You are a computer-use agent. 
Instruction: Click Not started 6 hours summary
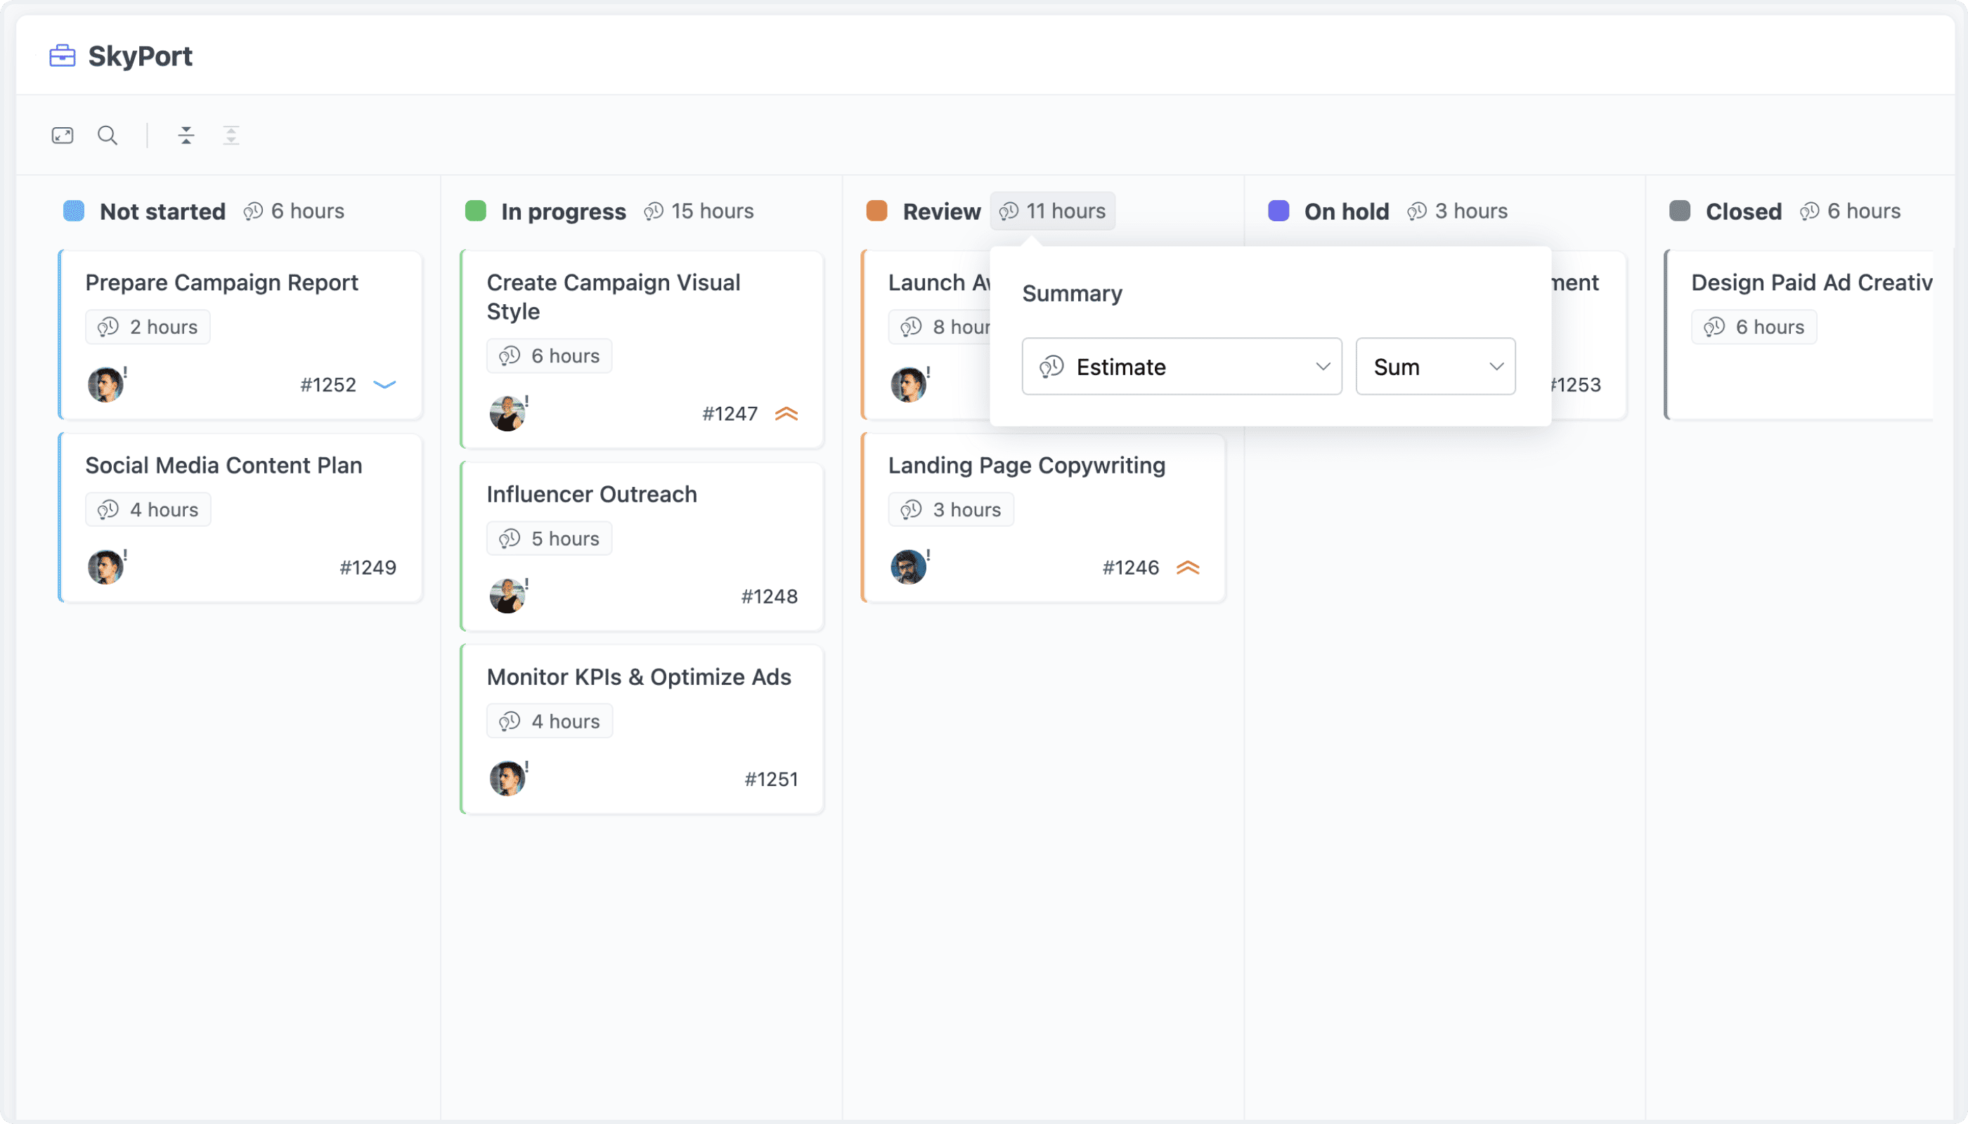(294, 211)
